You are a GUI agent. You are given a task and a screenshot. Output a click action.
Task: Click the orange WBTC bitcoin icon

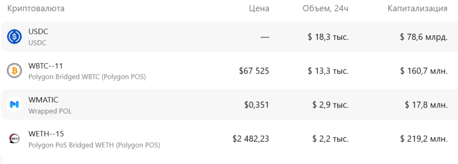(14, 71)
